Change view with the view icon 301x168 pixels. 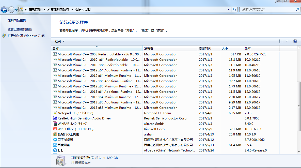pyautogui.click(x=281, y=41)
